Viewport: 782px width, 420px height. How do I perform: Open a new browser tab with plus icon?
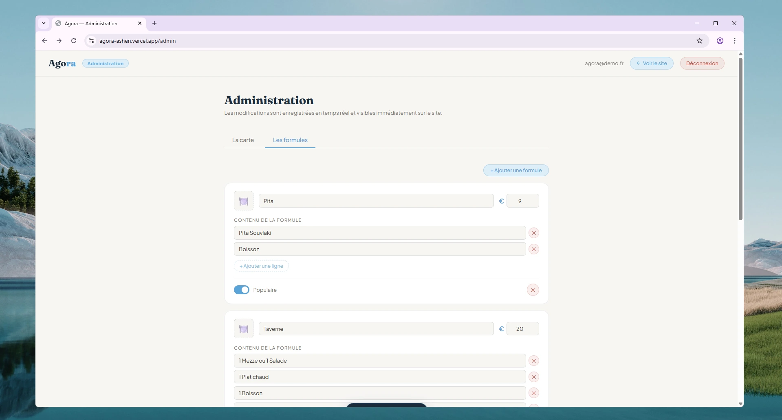154,23
